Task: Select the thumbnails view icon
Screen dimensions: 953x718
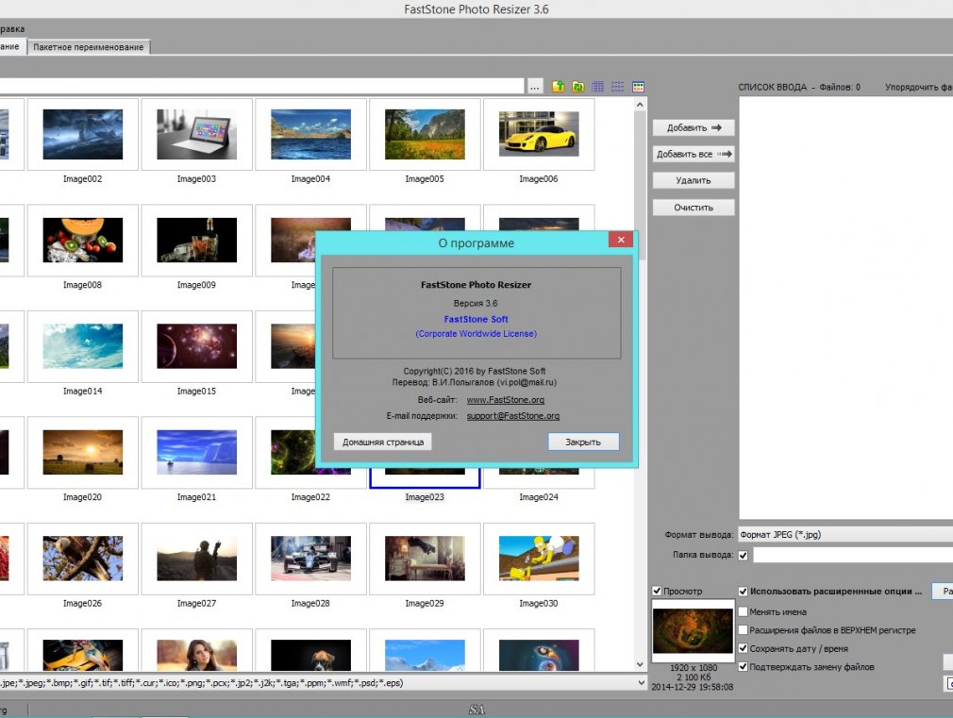Action: pyautogui.click(x=638, y=87)
